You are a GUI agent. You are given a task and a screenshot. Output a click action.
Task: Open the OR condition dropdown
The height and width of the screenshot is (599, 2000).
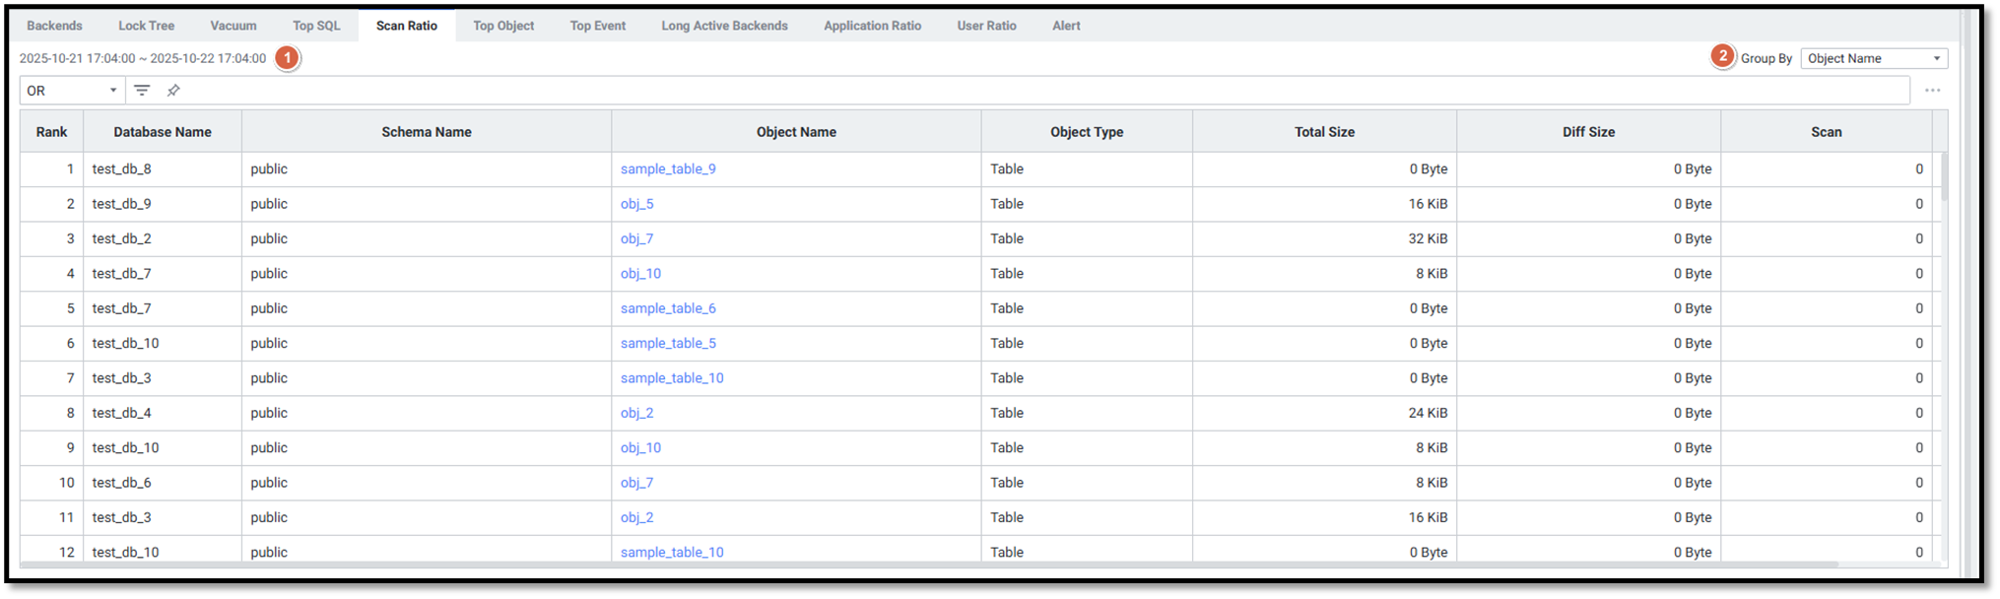coord(72,91)
